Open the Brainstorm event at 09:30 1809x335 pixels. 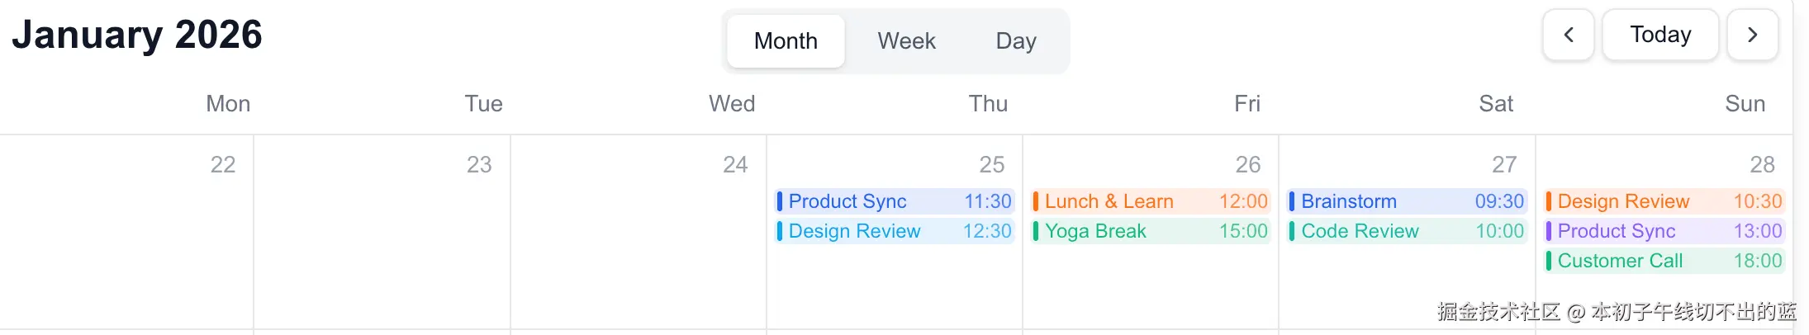[1407, 201]
